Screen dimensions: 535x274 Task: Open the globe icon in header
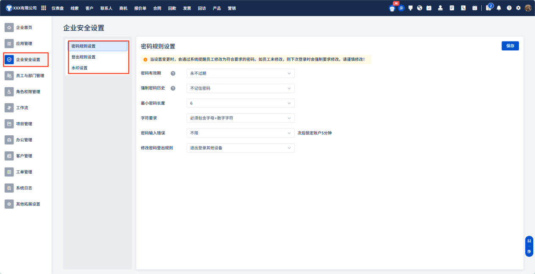[420, 8]
